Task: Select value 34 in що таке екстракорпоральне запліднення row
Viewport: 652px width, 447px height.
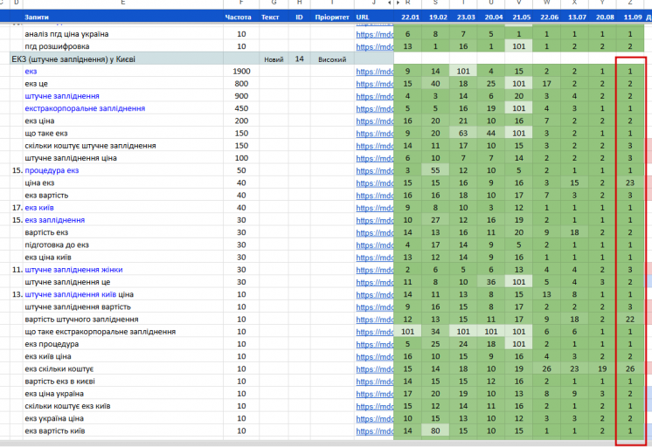Action: click(435, 332)
